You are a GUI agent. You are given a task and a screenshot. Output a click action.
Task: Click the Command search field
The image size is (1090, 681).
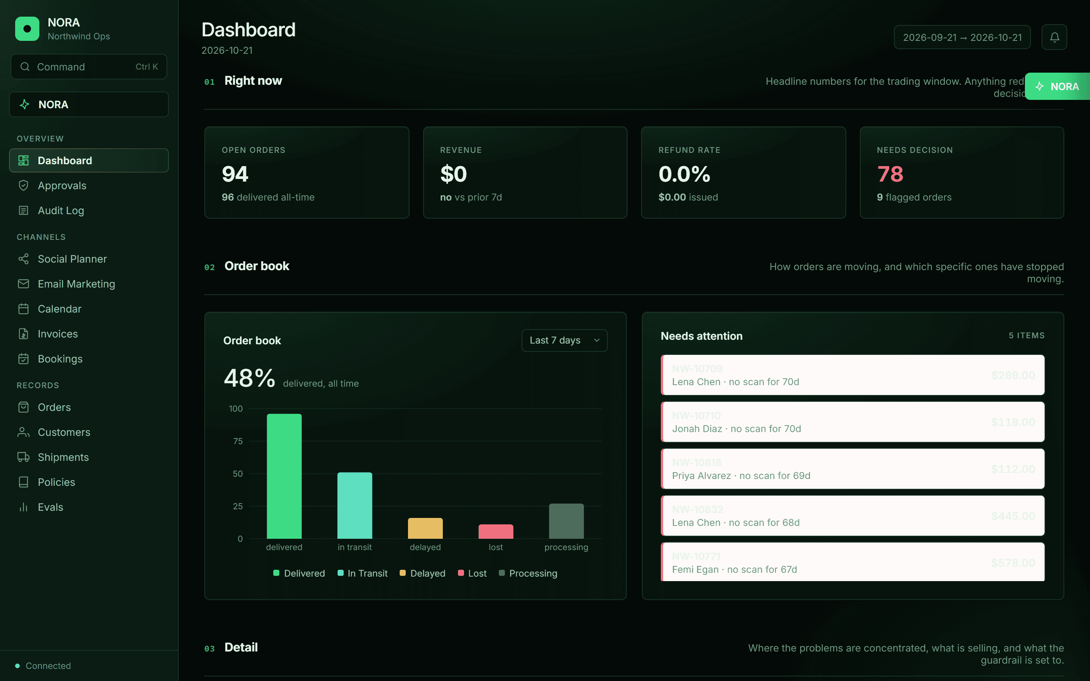[89, 67]
